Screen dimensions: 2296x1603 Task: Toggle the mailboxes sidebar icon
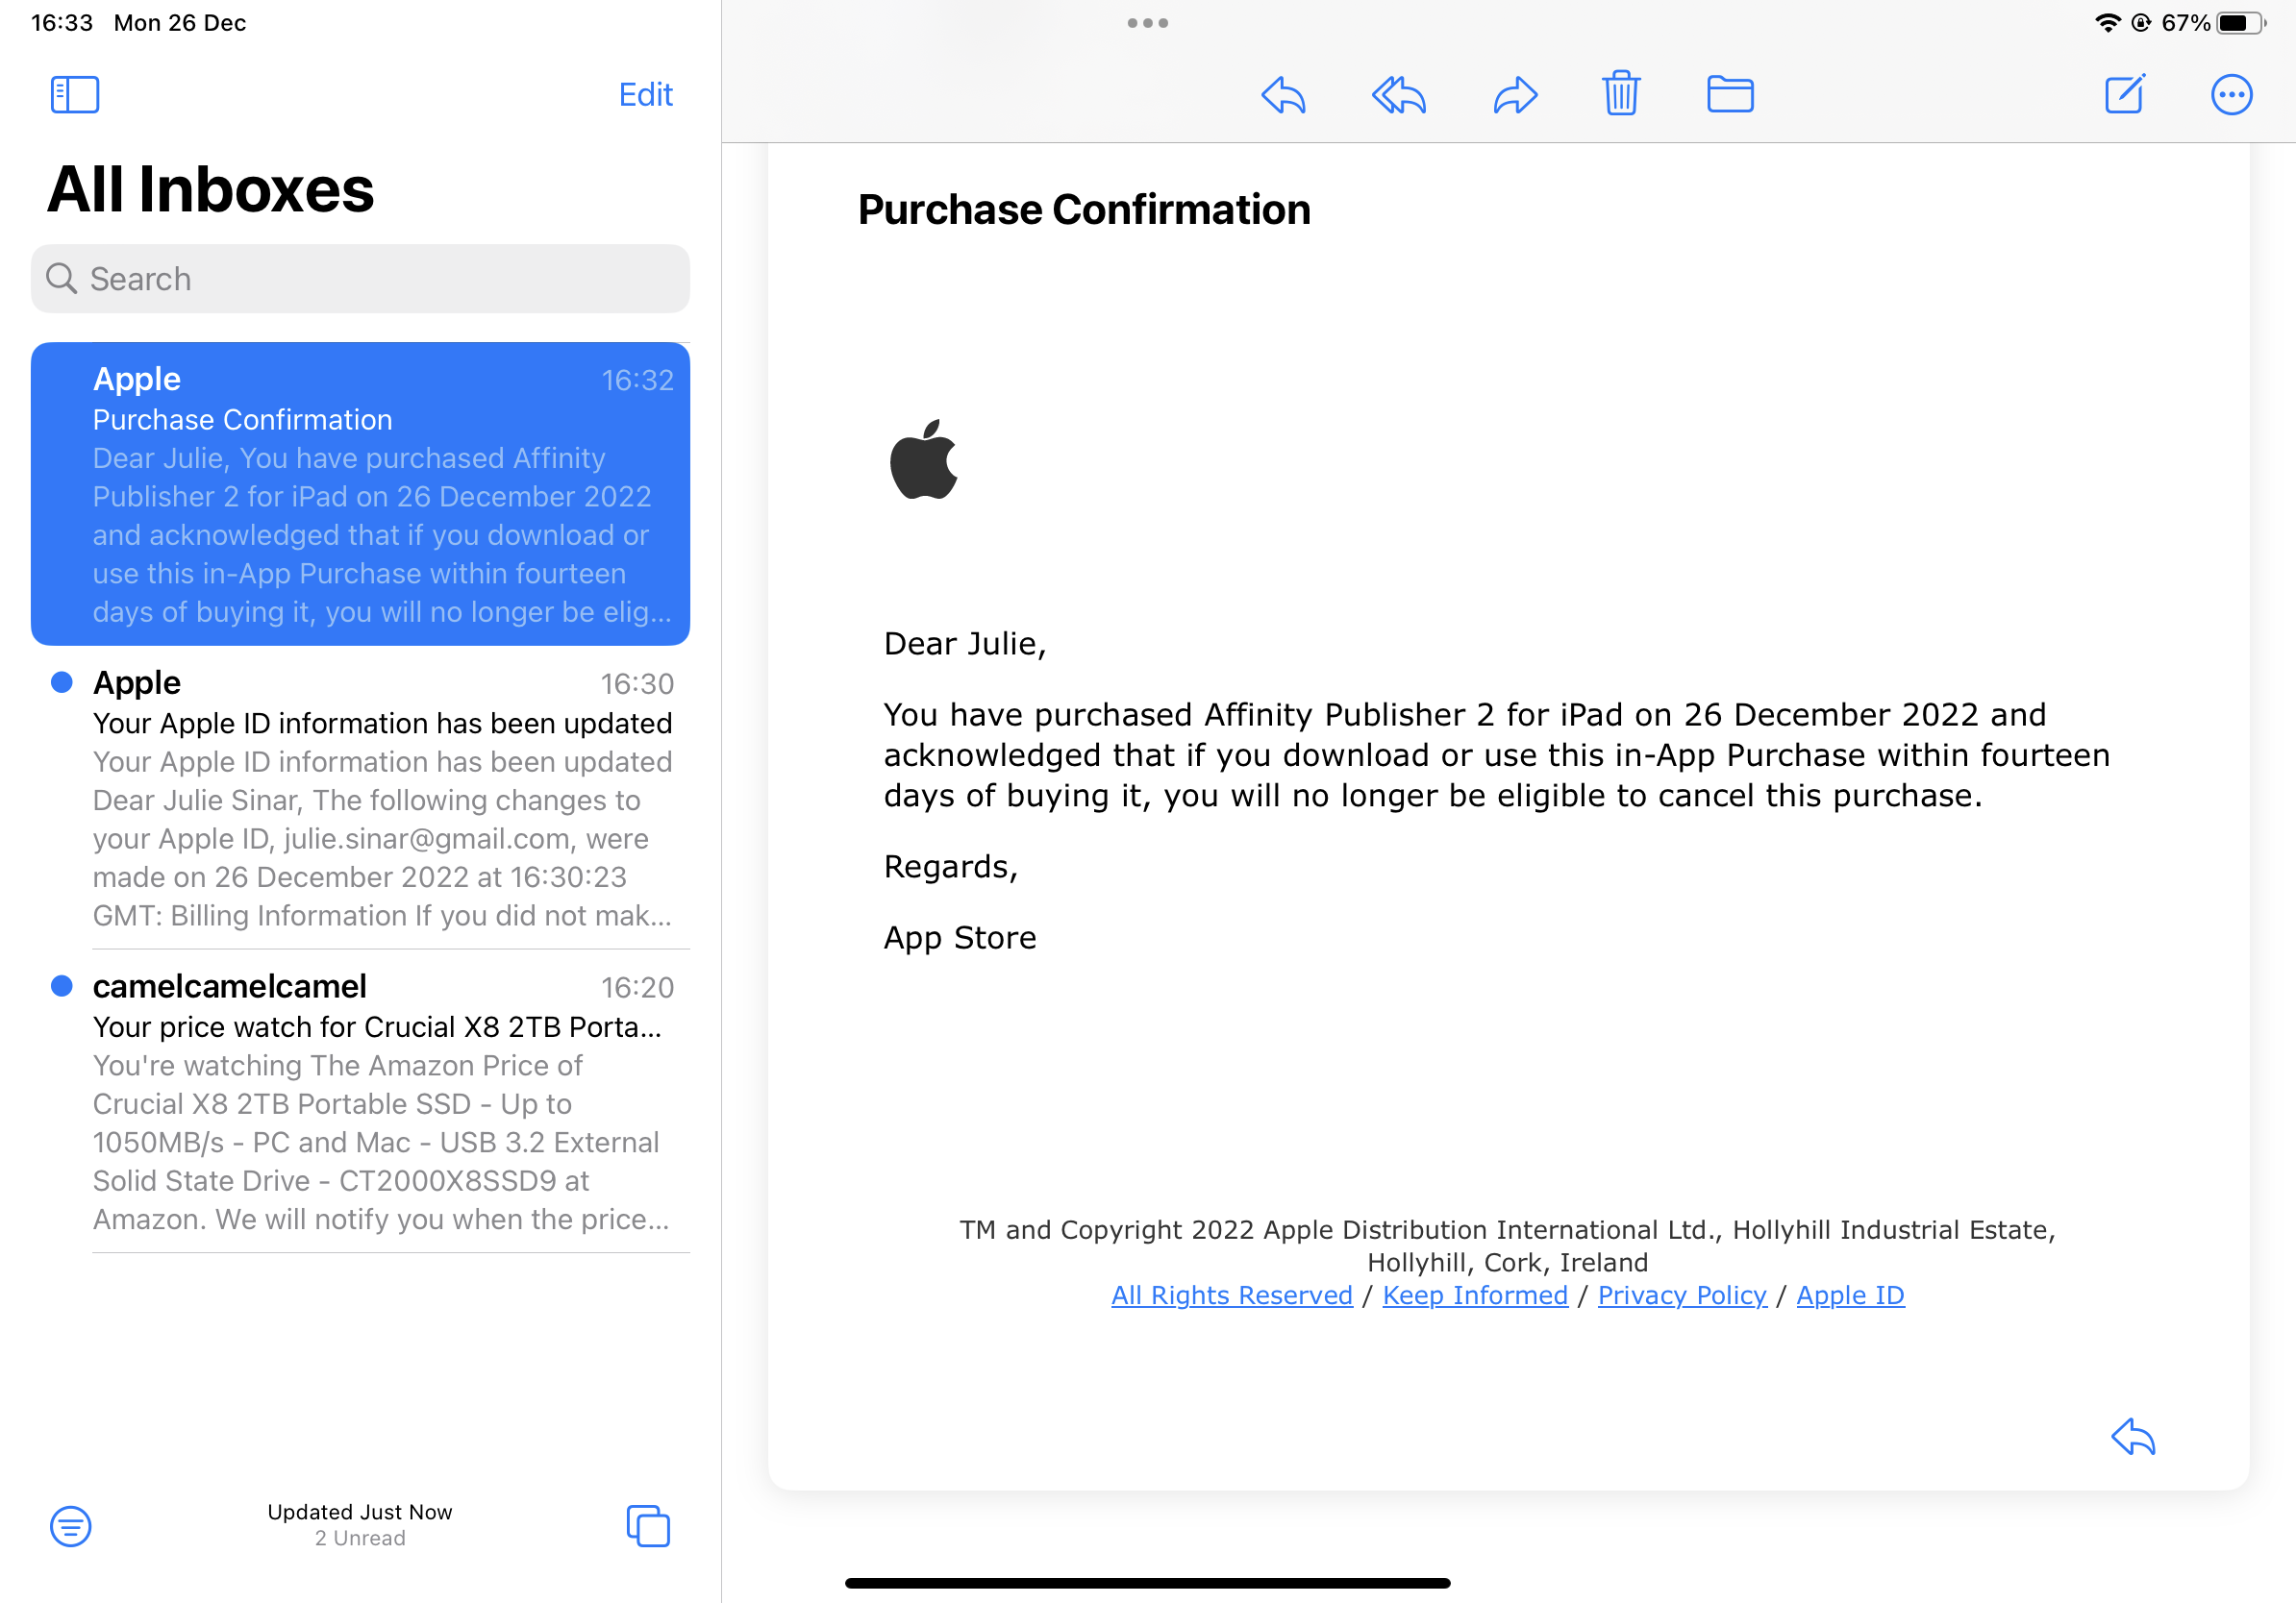(x=75, y=95)
